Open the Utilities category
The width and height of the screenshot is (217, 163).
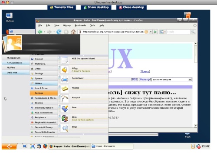[x=44, y=83]
